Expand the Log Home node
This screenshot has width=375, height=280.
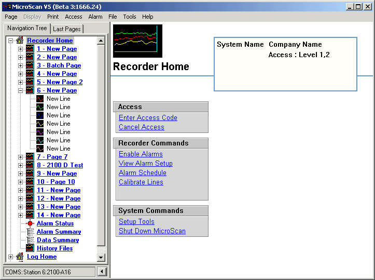tap(10, 257)
